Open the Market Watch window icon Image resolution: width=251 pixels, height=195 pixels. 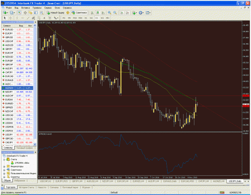(x=20, y=12)
